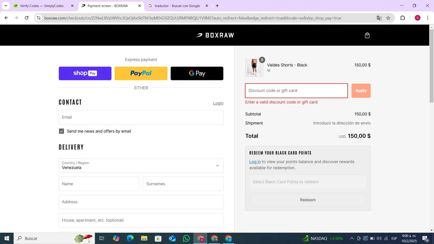Image resolution: width=434 pixels, height=244 pixels.
Task: Open Task View on the taskbar
Action: click(x=102, y=239)
